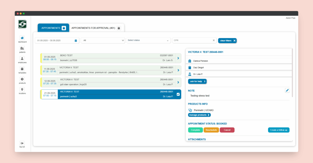The height and width of the screenshot is (163, 313).
Task: Click the 032097-0001 CPR number
Action: tap(167, 56)
